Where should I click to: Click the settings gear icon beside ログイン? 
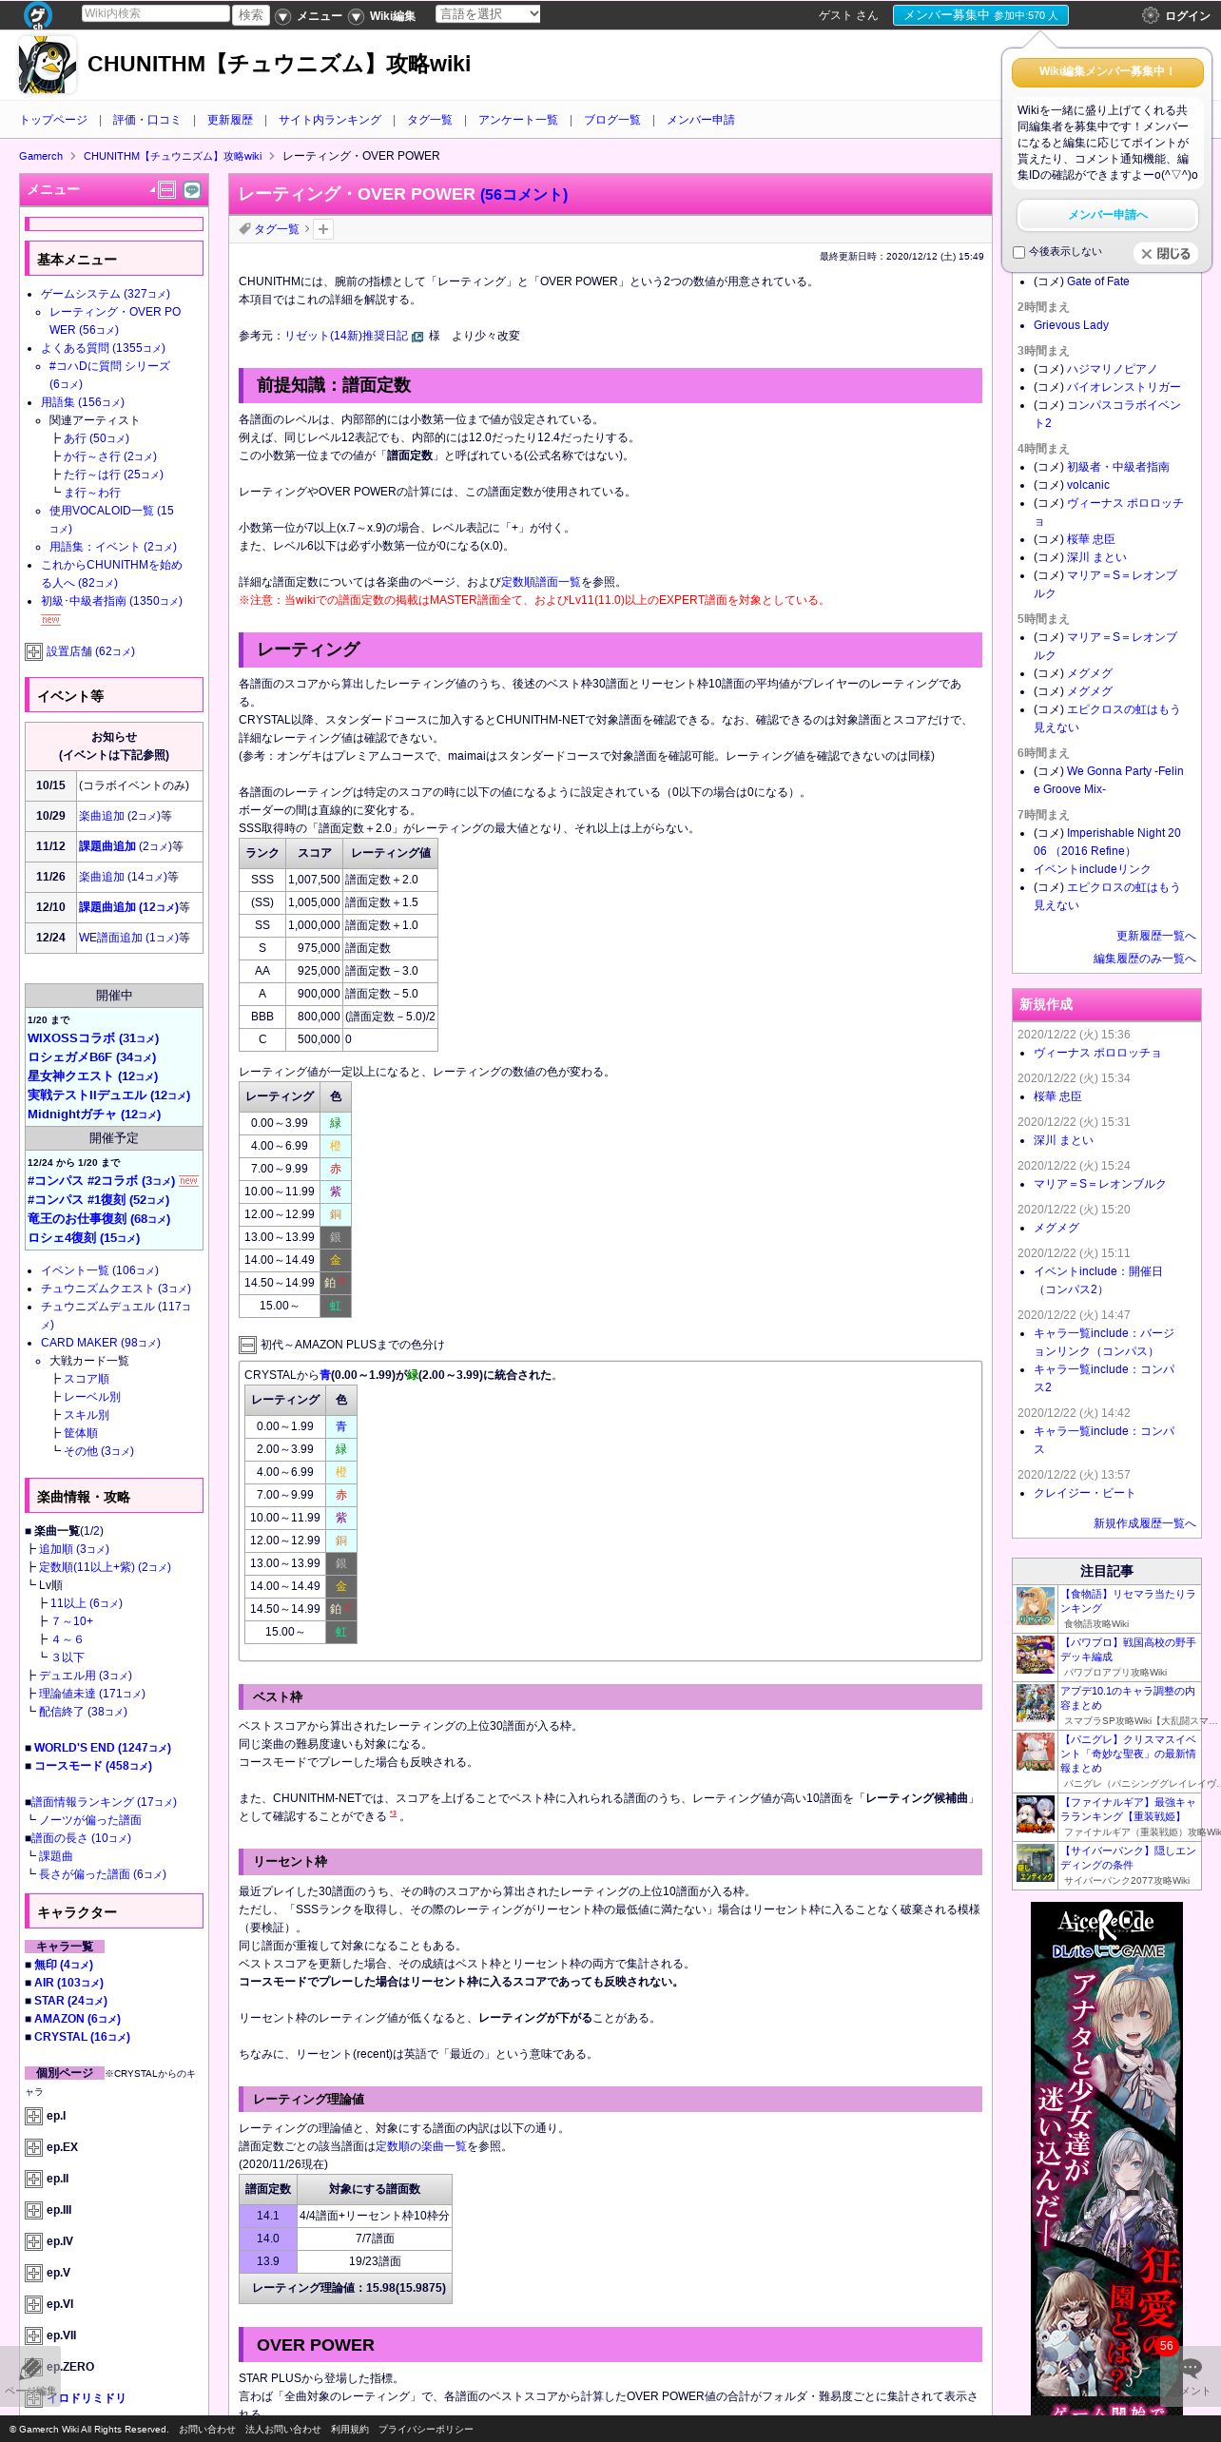point(1151,15)
